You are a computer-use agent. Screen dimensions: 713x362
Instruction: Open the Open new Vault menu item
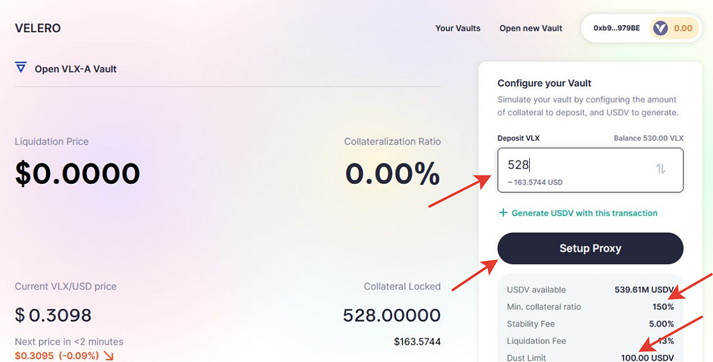(x=531, y=29)
